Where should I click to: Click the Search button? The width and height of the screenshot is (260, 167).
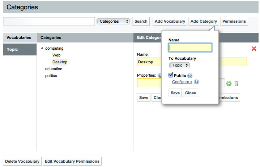coord(141,21)
